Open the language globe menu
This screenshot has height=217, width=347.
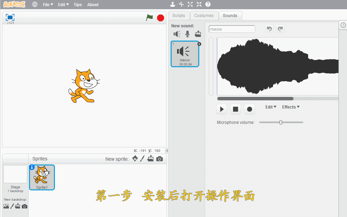pyautogui.click(x=35, y=4)
